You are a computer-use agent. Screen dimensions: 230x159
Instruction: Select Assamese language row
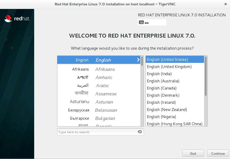click(99, 94)
